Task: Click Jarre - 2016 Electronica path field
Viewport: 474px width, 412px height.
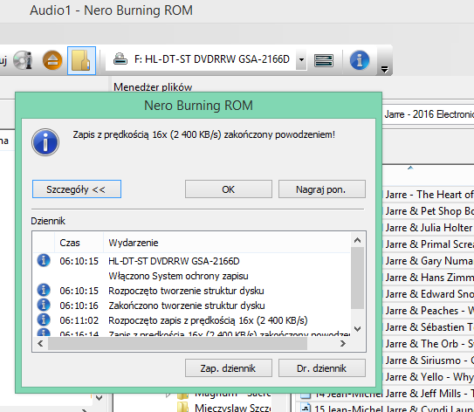Action: click(429, 114)
